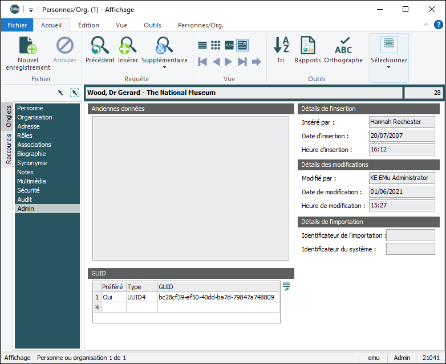Switch to list view icon
446x364 pixels.
click(202, 45)
